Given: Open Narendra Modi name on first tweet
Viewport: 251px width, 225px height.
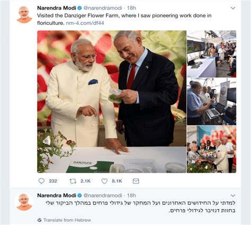Looking at the screenshot, I should coord(57,8).
